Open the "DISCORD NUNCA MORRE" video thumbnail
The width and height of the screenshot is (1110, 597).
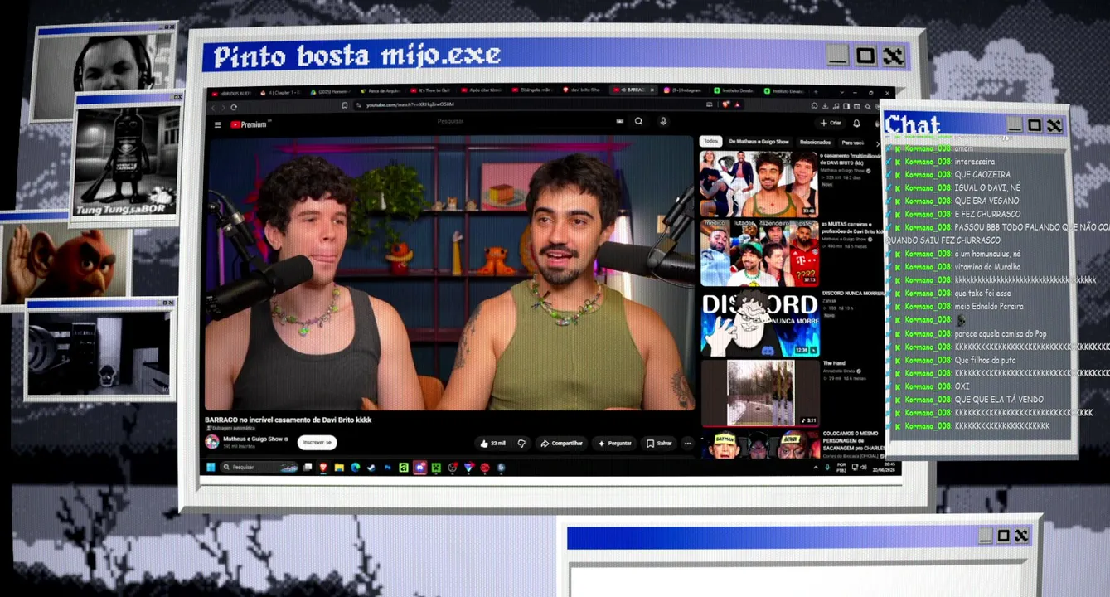point(759,323)
